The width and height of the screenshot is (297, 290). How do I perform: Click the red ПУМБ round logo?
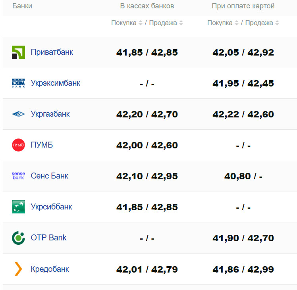pos(18,145)
